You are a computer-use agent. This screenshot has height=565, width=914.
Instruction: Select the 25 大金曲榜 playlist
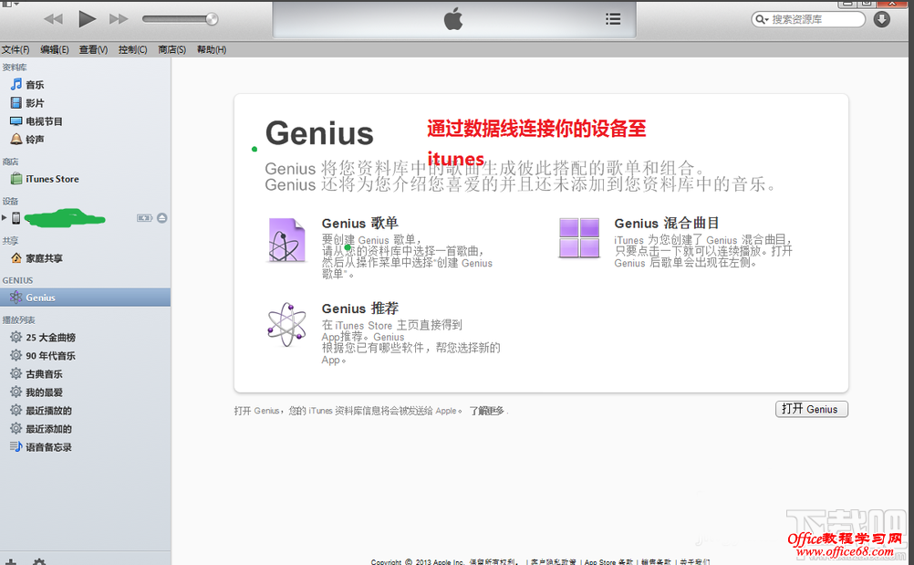(x=50, y=338)
